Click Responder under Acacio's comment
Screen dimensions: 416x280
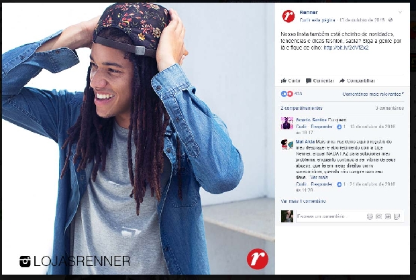(321, 127)
